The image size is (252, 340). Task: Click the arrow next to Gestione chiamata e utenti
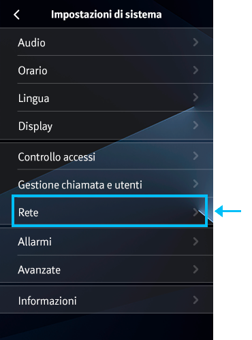(195, 184)
